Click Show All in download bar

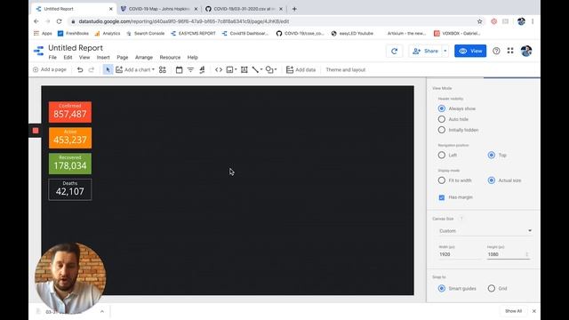[513, 311]
